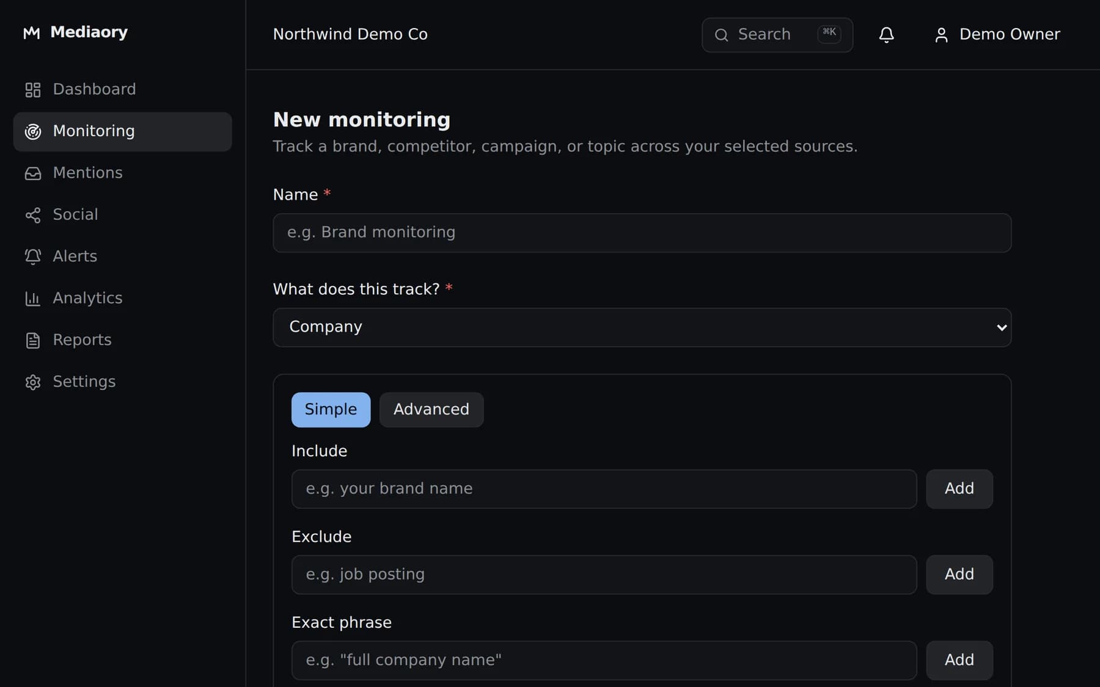Open the Reports page
This screenshot has width=1100, height=687.
122,340
